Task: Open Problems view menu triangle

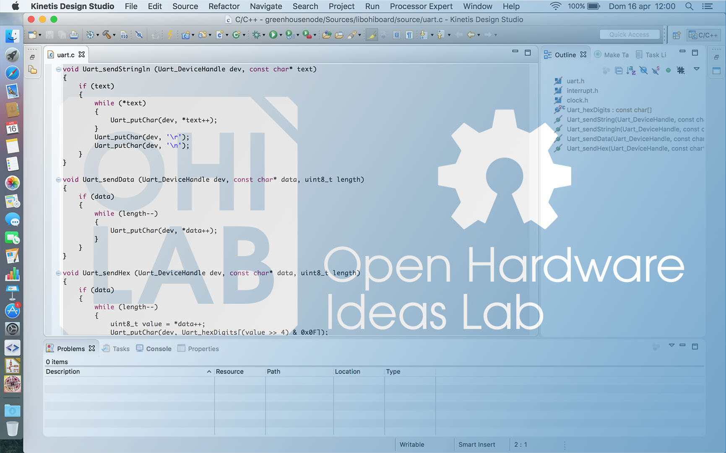Action: click(x=671, y=345)
